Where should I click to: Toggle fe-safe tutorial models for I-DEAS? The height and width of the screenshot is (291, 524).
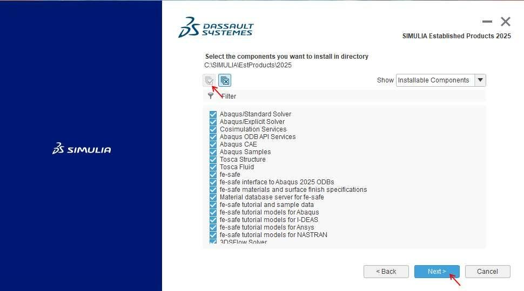click(x=213, y=220)
